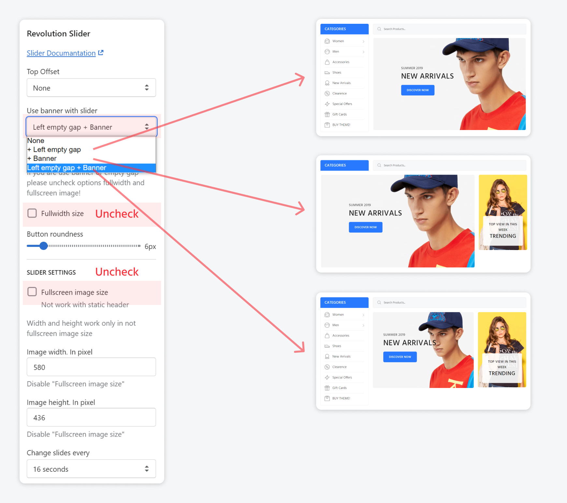The width and height of the screenshot is (567, 503).
Task: Click the Women category icon in top preview
Action: pos(327,41)
